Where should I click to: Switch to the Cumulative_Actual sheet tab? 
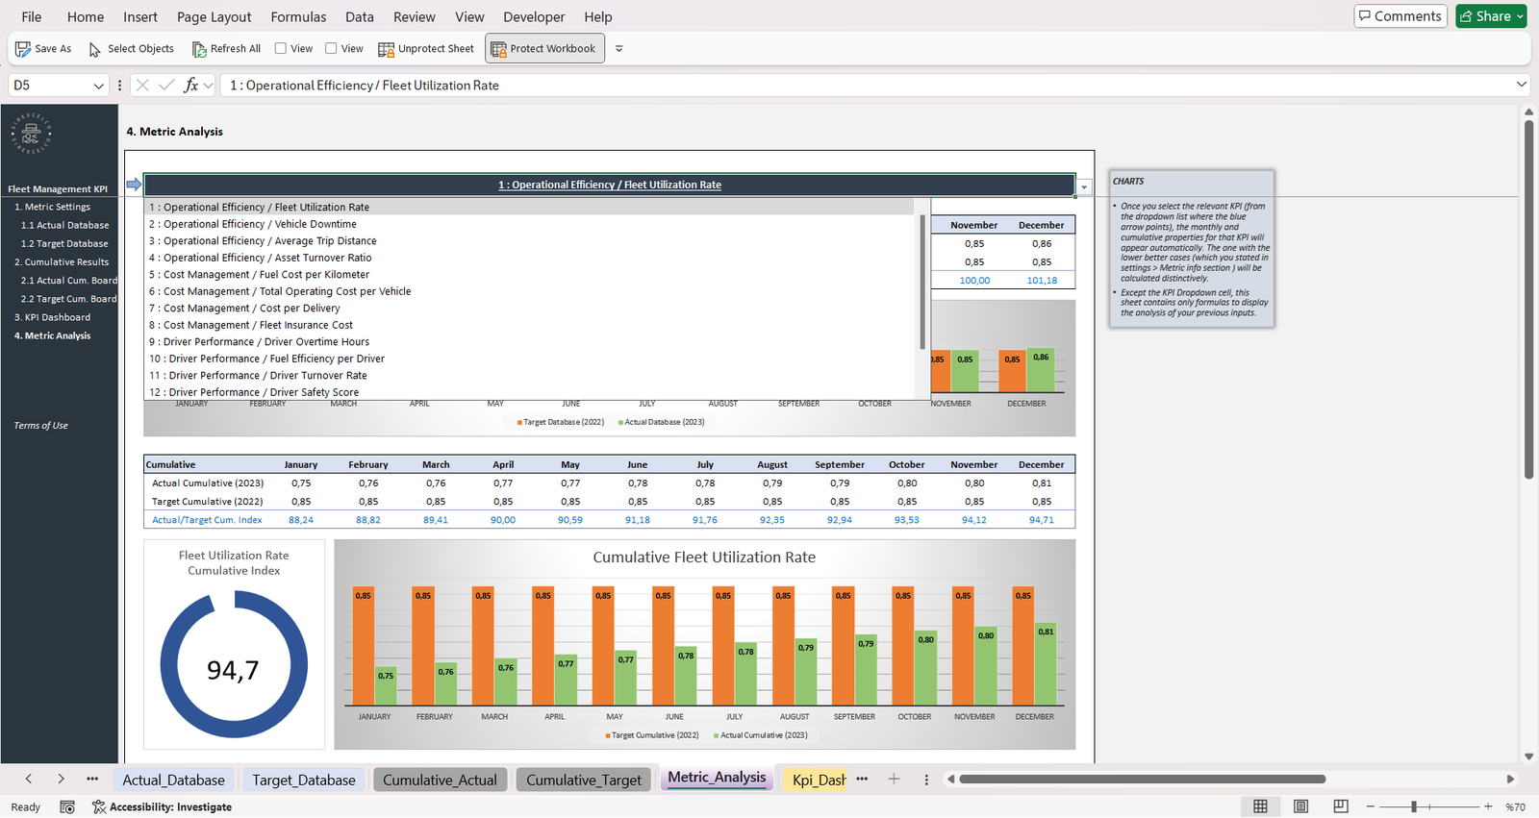[x=440, y=780]
